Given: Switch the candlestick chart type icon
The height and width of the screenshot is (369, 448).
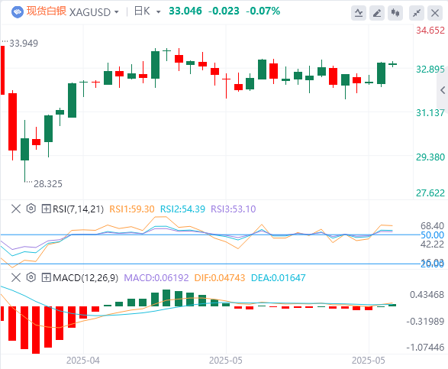Looking at the screenshot, I should [x=395, y=13].
